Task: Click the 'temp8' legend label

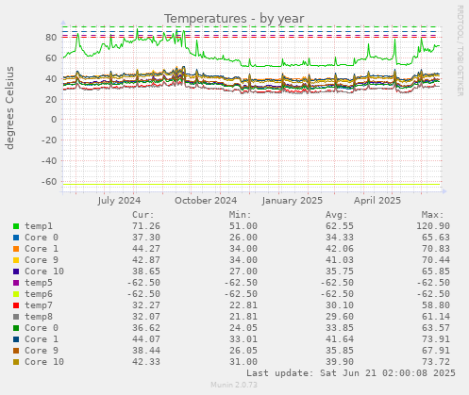Action: (x=39, y=317)
